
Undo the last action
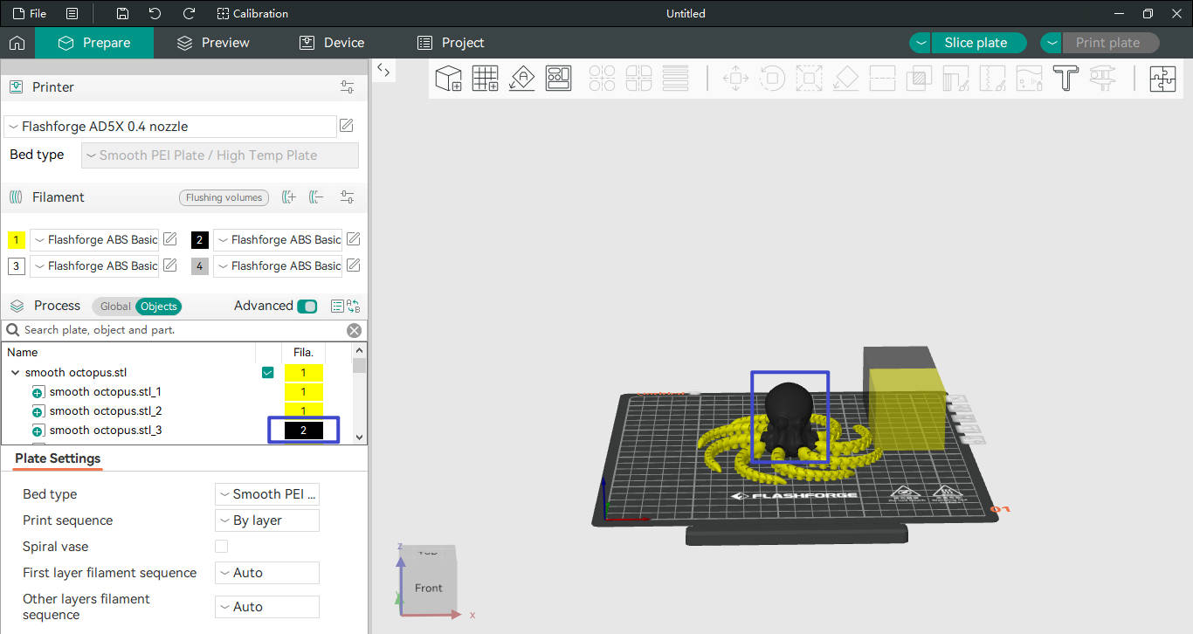(155, 13)
